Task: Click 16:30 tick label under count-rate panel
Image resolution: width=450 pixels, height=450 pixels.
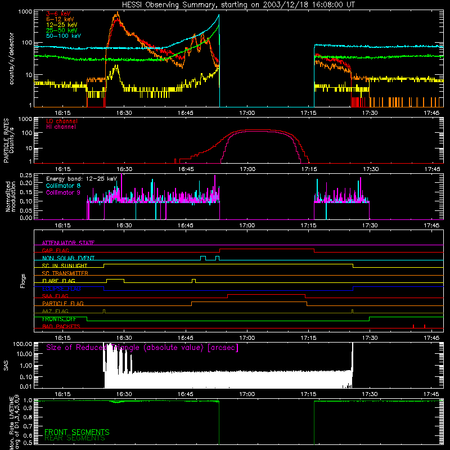Action: coord(124,113)
